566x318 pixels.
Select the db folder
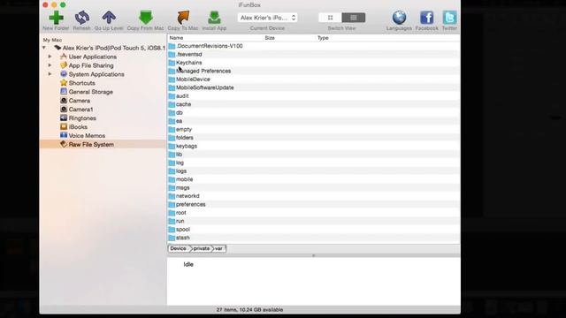pyautogui.click(x=314, y=112)
